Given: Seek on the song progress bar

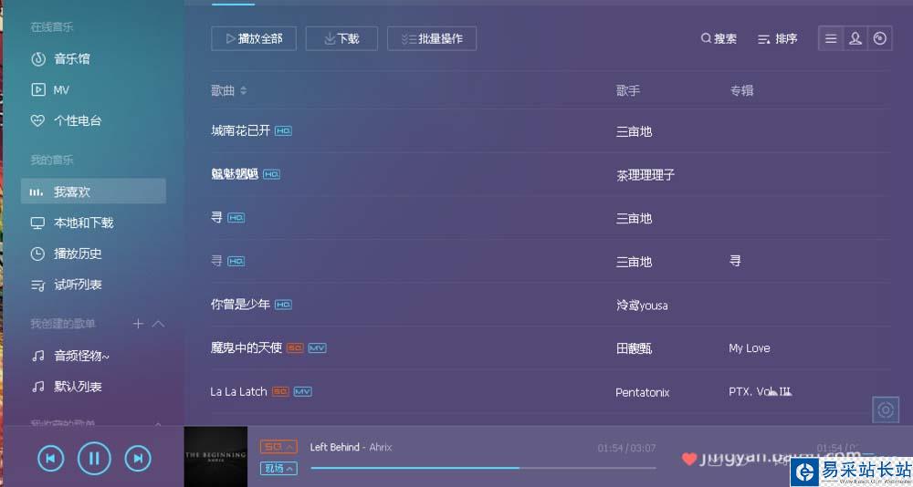Looking at the screenshot, I should 483,467.
